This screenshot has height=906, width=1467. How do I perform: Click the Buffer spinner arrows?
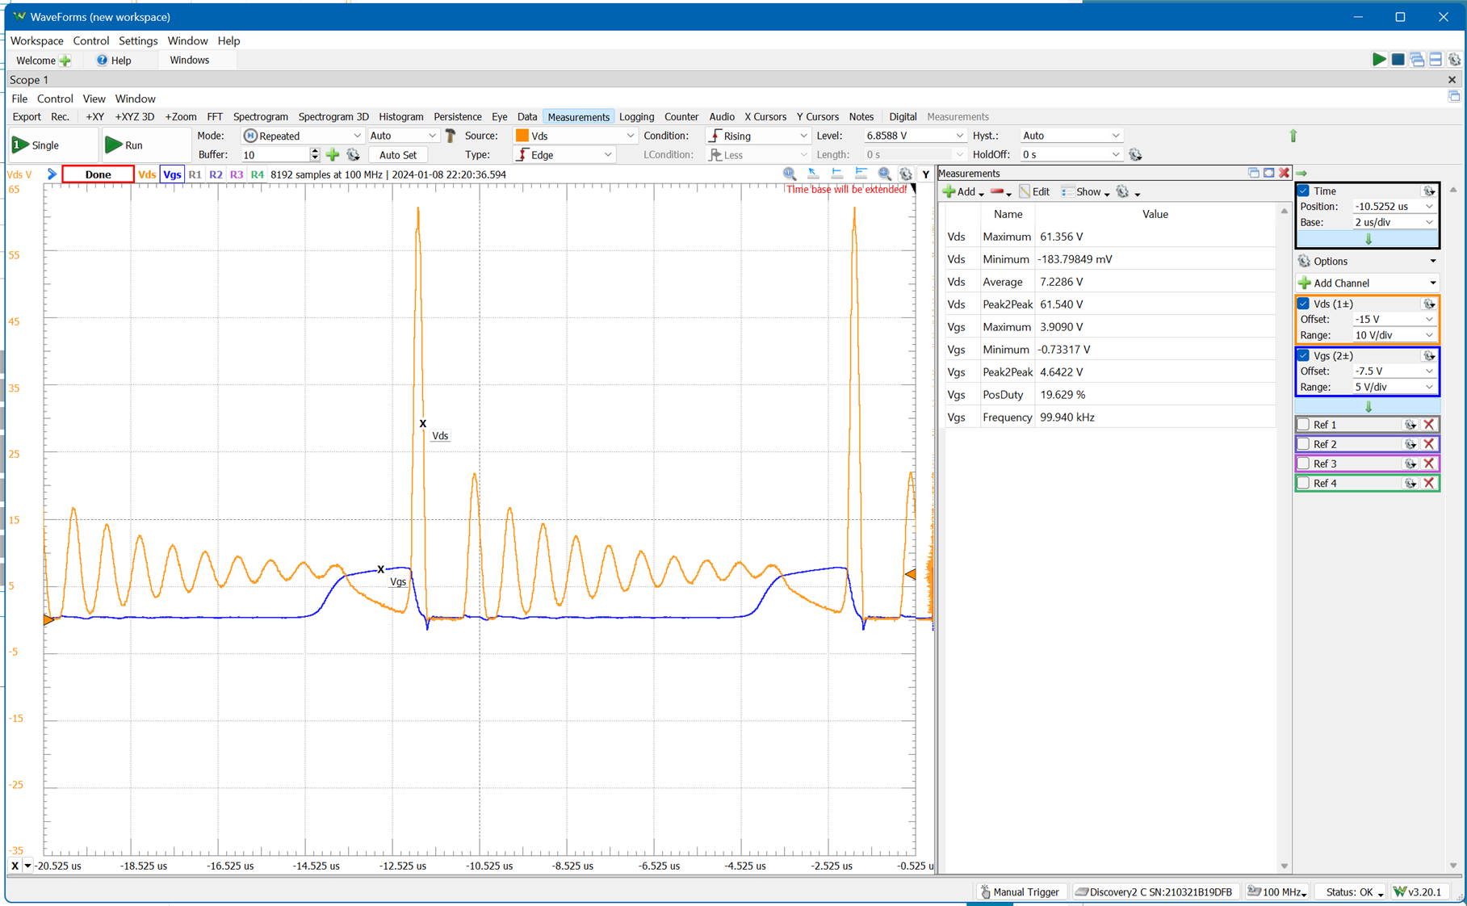(x=315, y=155)
